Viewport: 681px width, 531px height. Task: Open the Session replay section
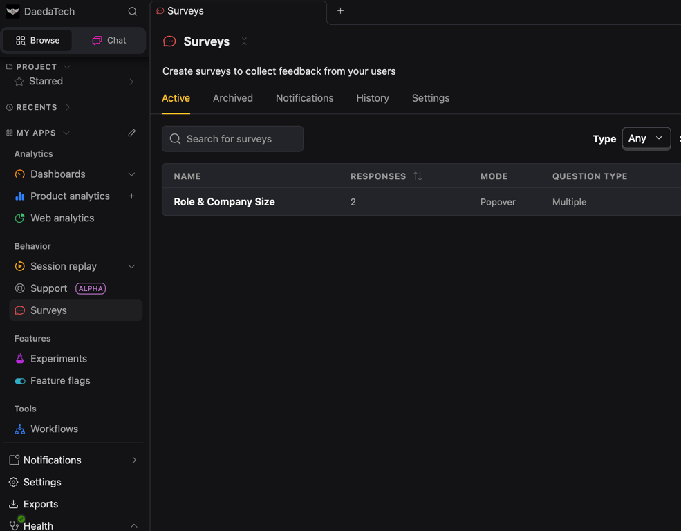pos(63,266)
